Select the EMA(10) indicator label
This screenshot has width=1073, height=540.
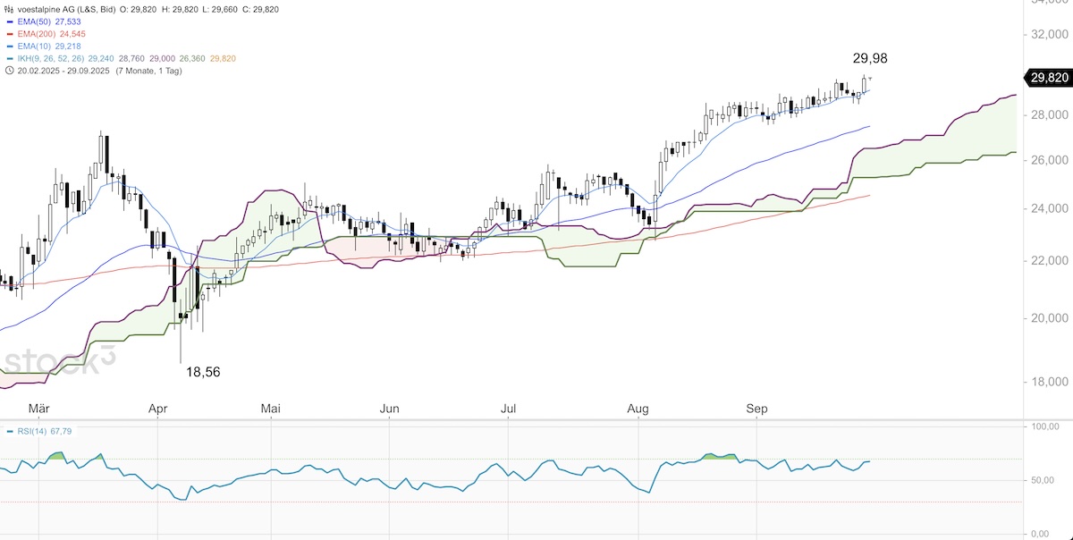(34, 45)
